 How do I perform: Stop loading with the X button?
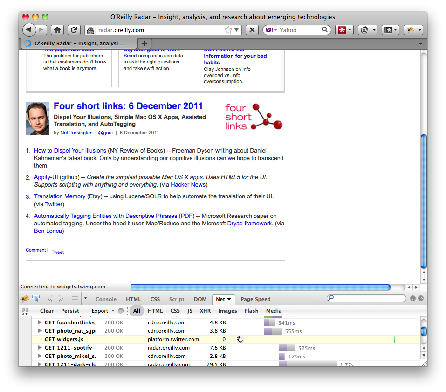252,29
